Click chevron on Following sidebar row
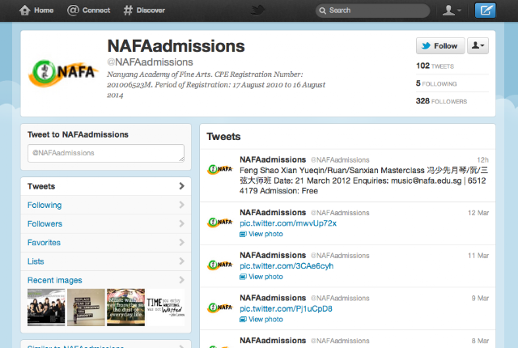 [181, 205]
